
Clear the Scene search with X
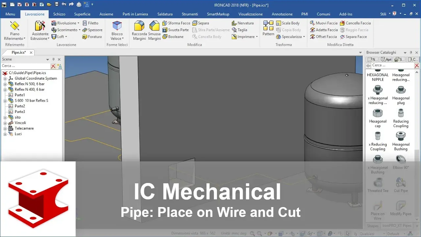(x=53, y=66)
